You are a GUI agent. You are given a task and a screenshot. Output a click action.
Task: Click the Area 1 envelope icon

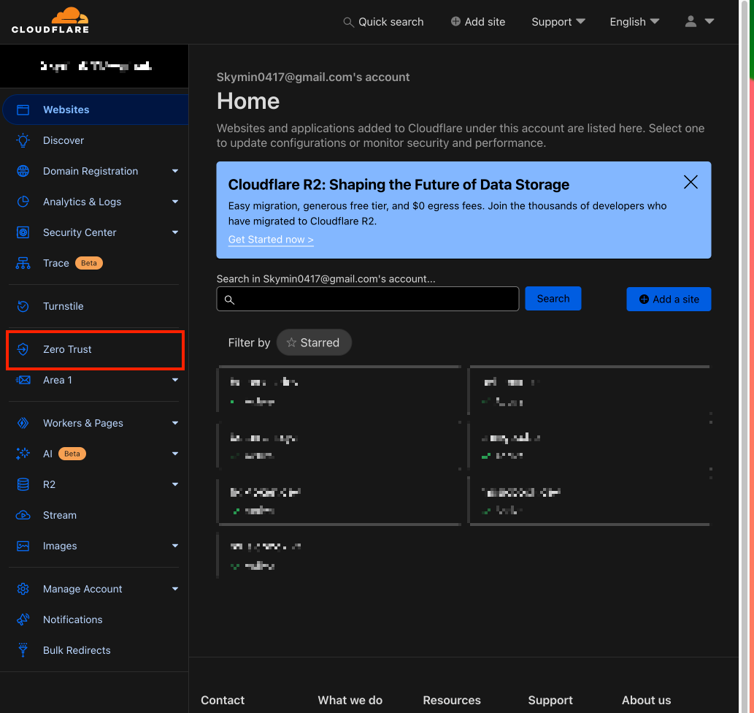tap(23, 380)
